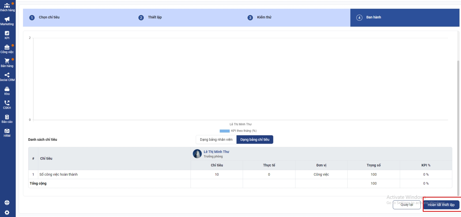
Task: Go to the KPI module
Action: [x=7, y=35]
